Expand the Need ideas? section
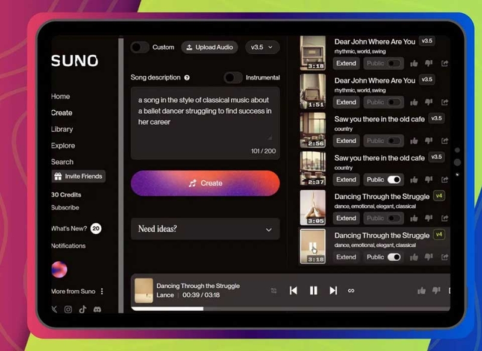 point(205,229)
